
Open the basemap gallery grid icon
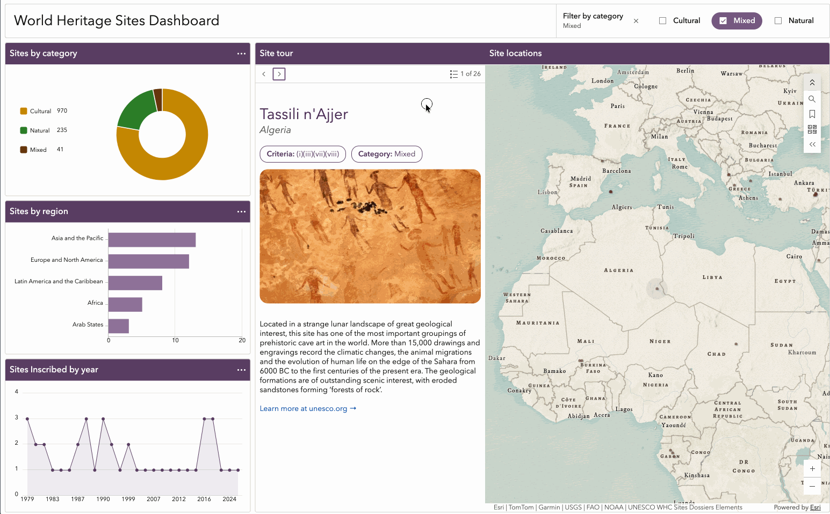[x=812, y=129]
